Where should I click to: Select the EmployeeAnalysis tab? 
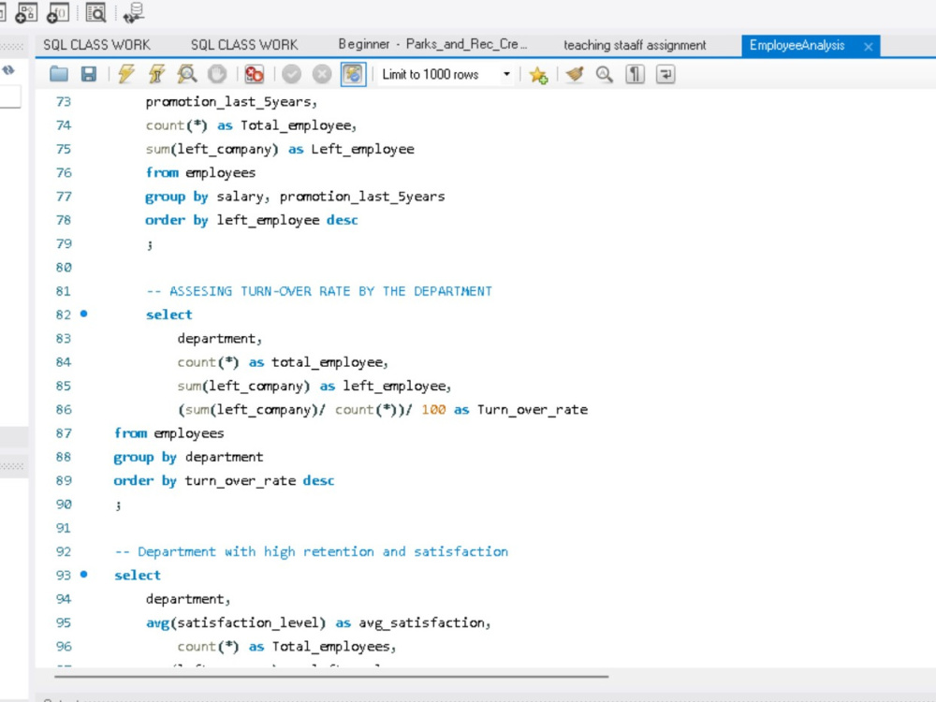[x=797, y=45]
